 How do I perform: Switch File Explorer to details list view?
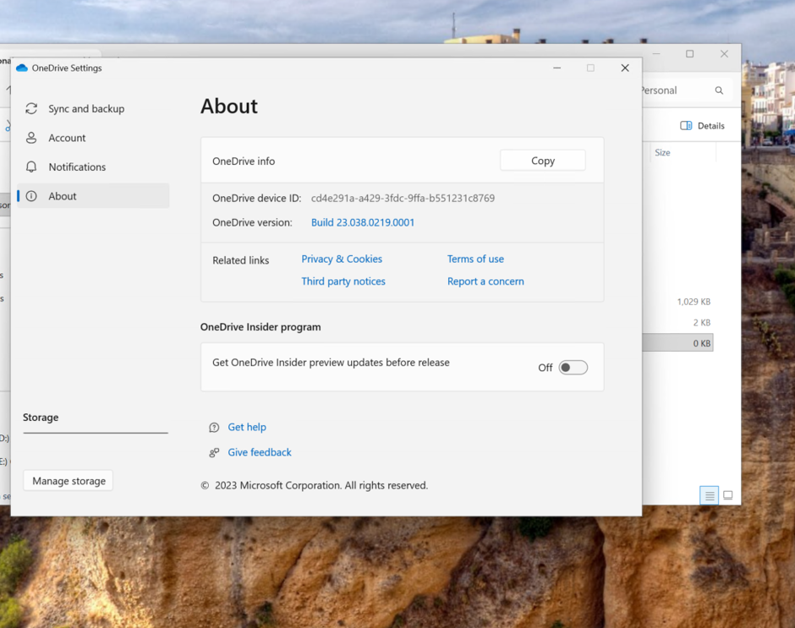pos(709,495)
